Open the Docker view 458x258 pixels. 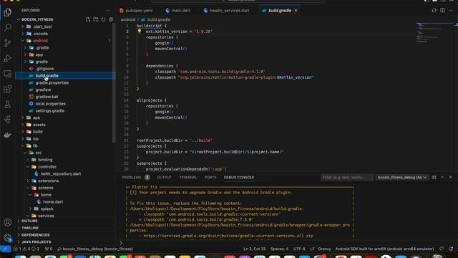point(8,135)
